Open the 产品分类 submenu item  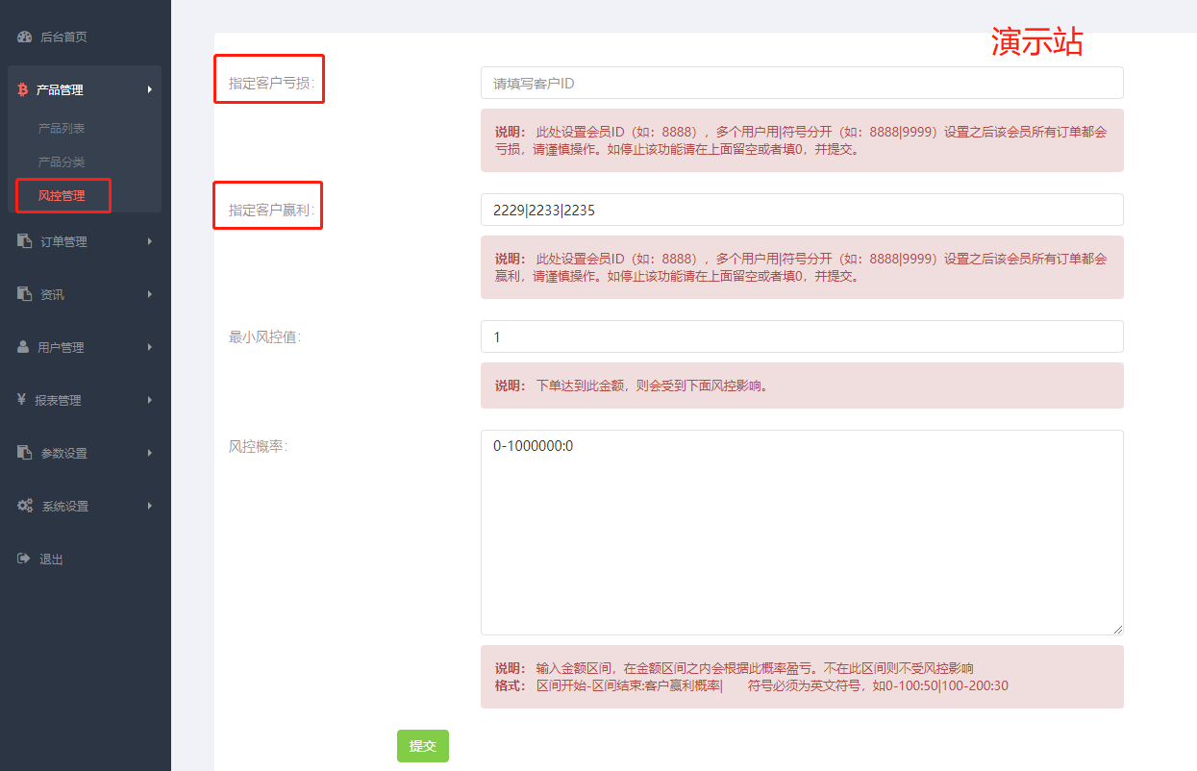point(62,162)
